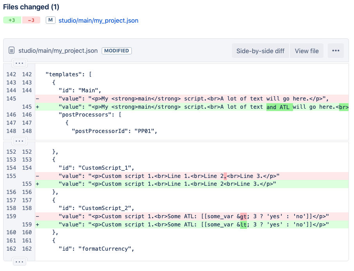
Task: Click the highlighted 'and ATL' added text
Action: tap(279, 107)
